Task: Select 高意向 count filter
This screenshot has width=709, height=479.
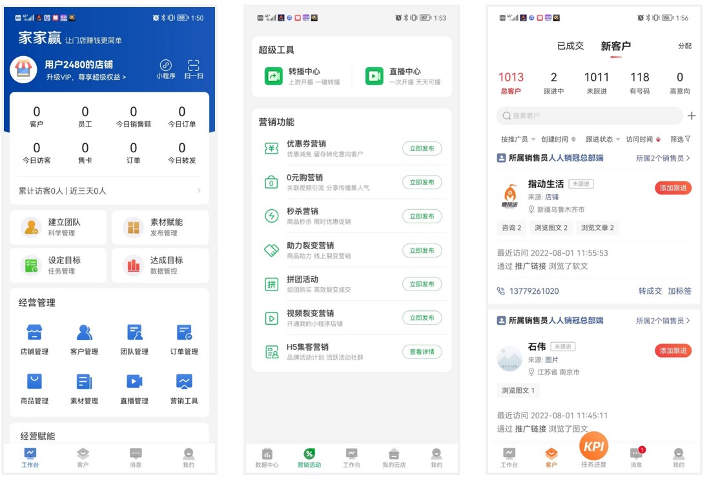Action: pyautogui.click(x=679, y=83)
